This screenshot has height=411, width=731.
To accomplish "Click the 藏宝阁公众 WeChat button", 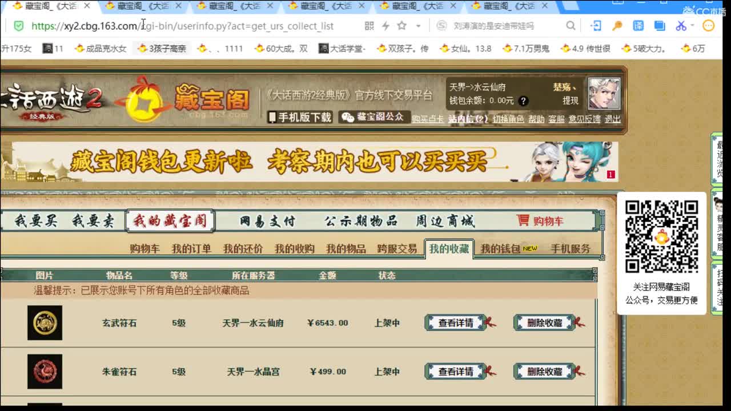I will (x=374, y=117).
